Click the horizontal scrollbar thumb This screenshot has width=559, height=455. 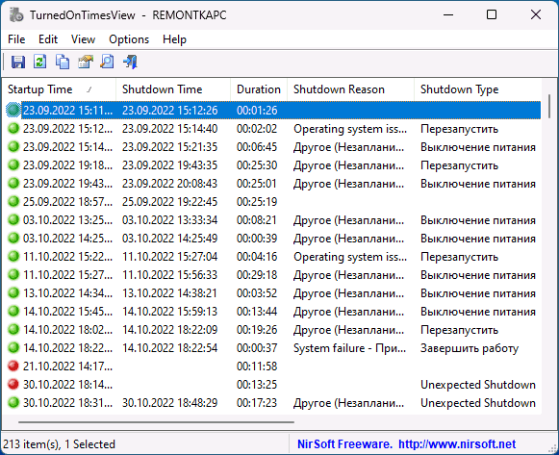coord(156,422)
